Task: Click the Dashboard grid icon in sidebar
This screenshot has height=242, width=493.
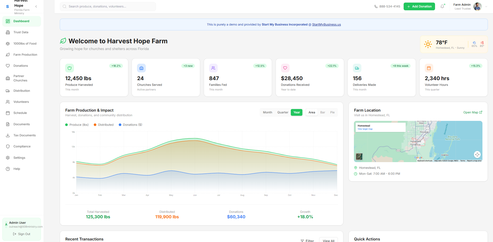Action: click(x=8, y=21)
